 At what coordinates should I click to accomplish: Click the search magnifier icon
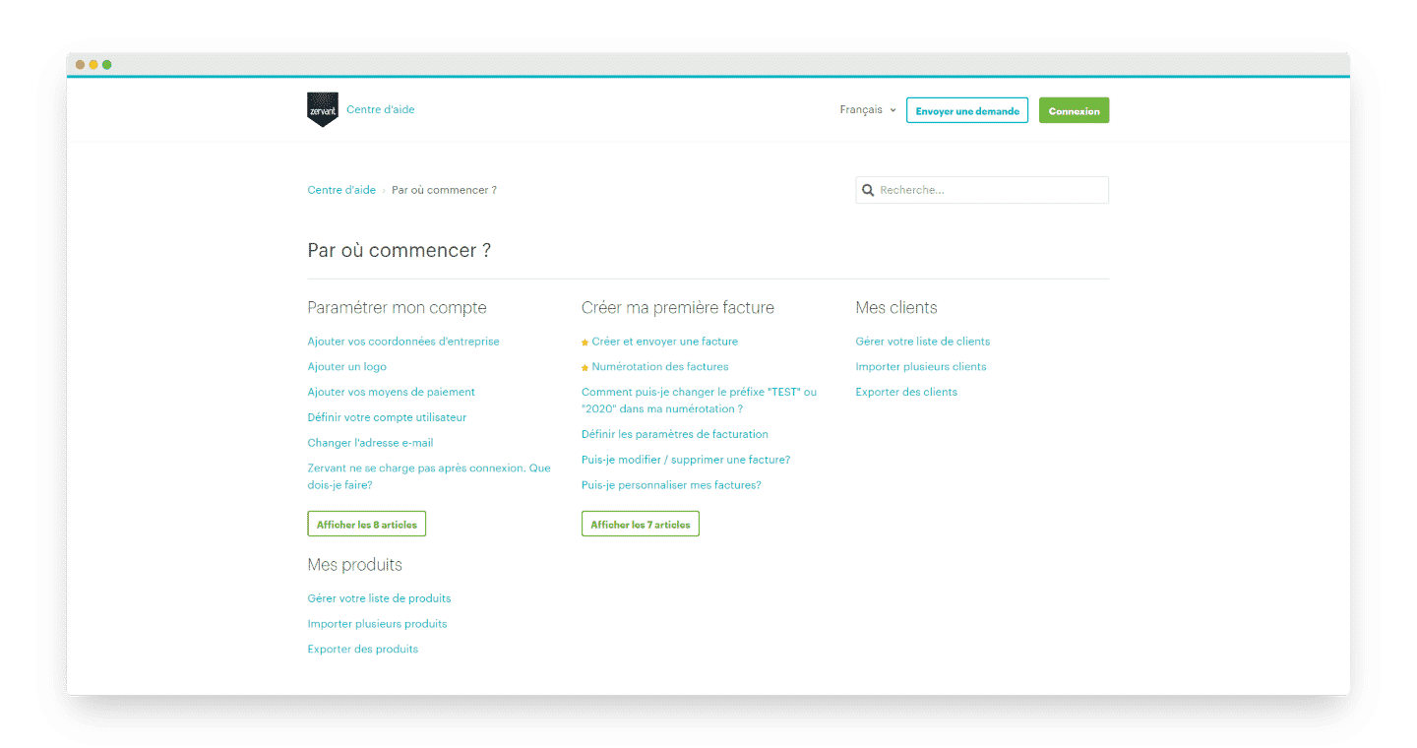(x=868, y=190)
